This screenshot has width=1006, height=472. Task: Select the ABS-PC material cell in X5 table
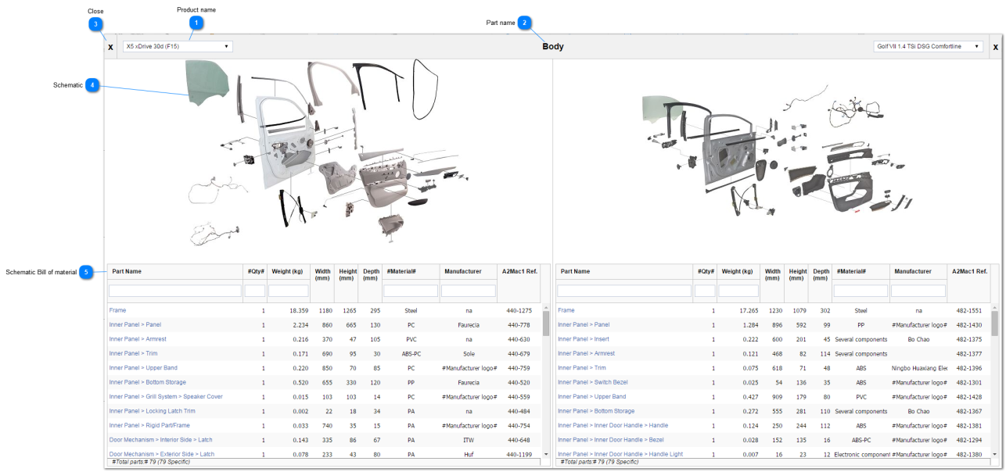[411, 353]
